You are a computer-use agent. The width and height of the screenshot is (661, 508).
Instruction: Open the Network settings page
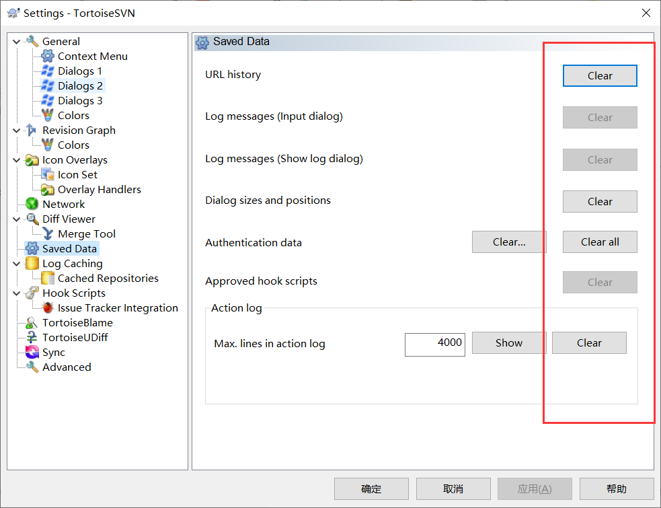coord(63,205)
